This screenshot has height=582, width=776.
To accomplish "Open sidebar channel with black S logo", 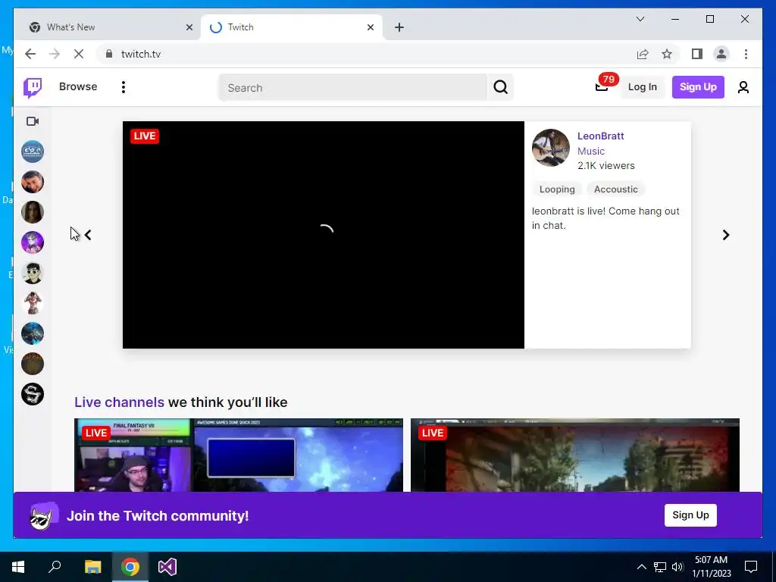I will [x=33, y=394].
